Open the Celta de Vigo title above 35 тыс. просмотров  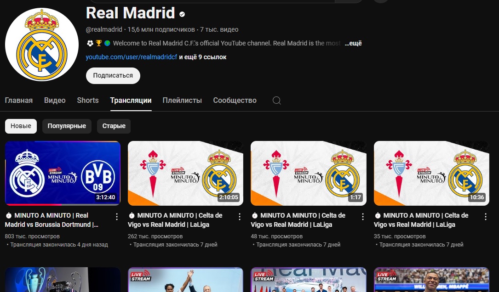421,220
